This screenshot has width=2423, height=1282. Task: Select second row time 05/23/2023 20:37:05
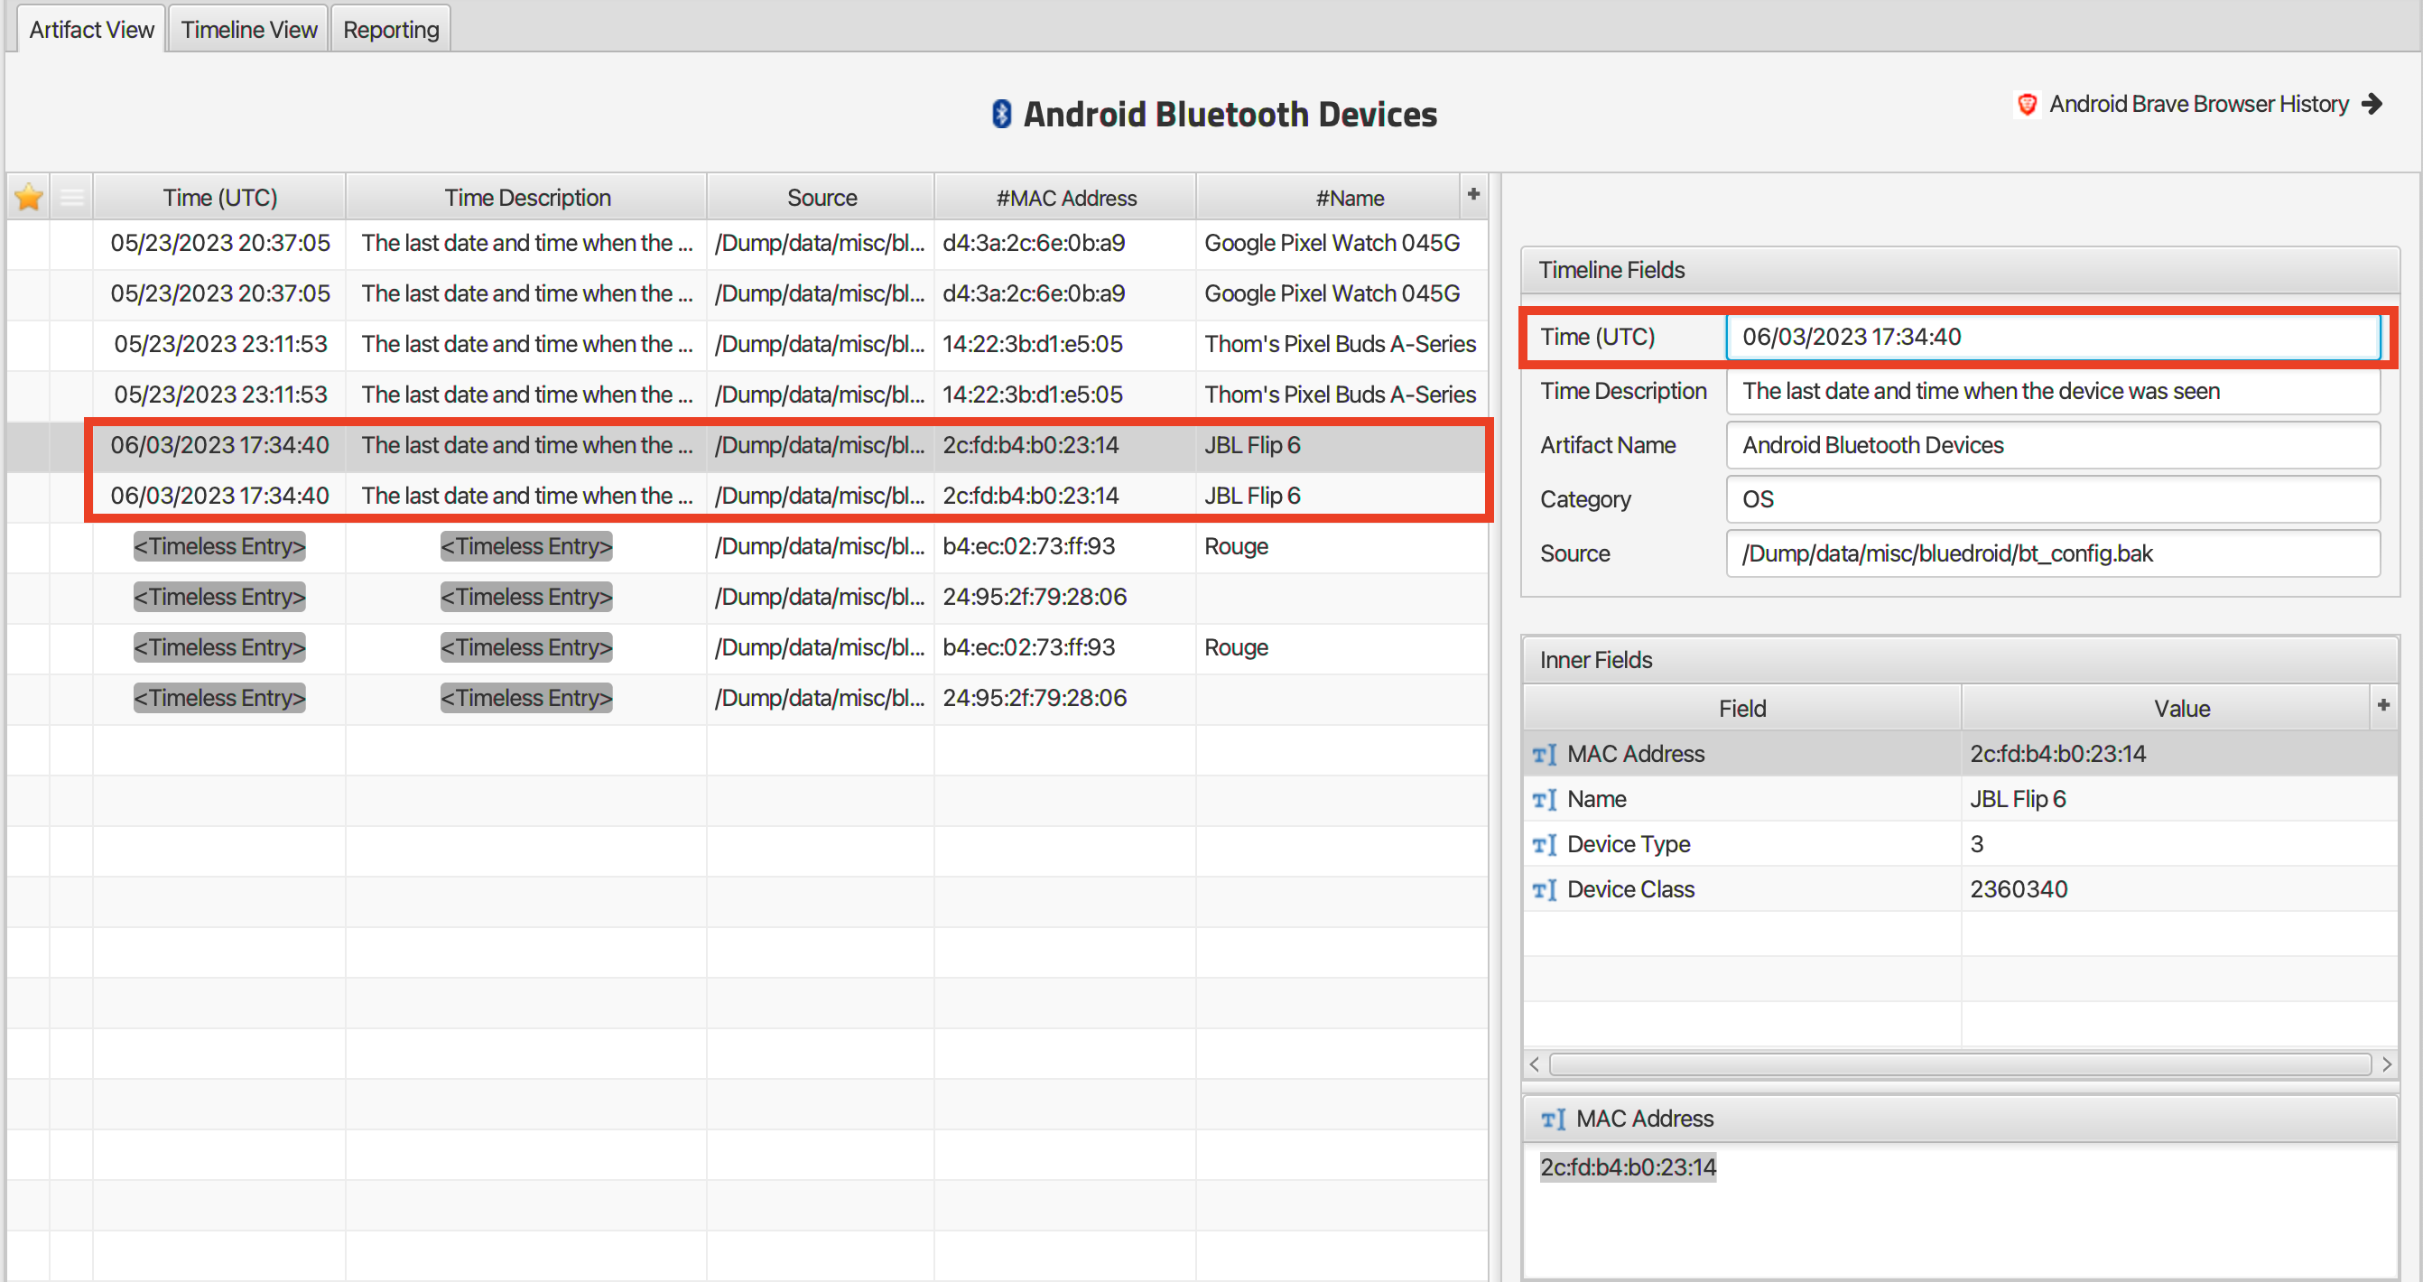(x=220, y=293)
